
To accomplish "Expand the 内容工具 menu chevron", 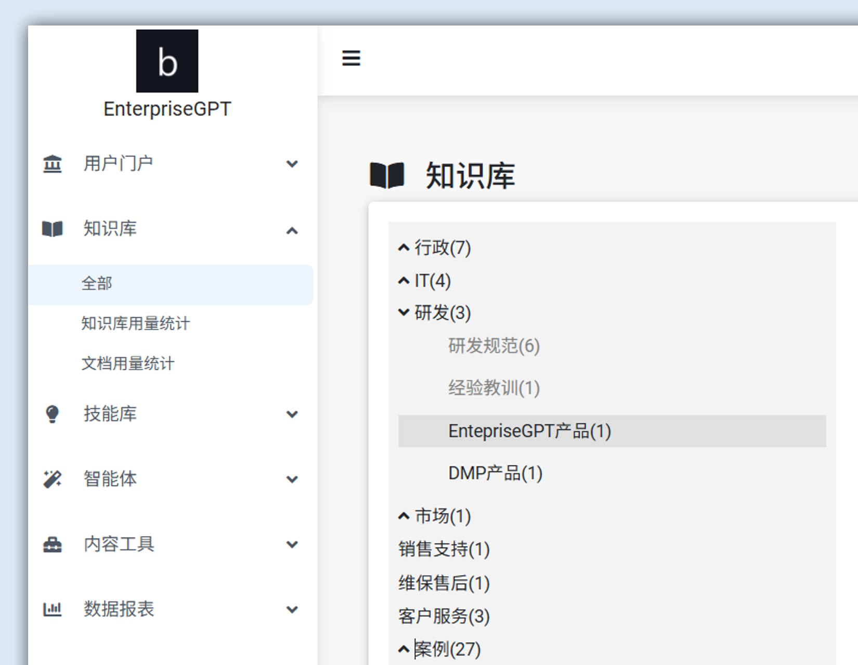I will 292,544.
